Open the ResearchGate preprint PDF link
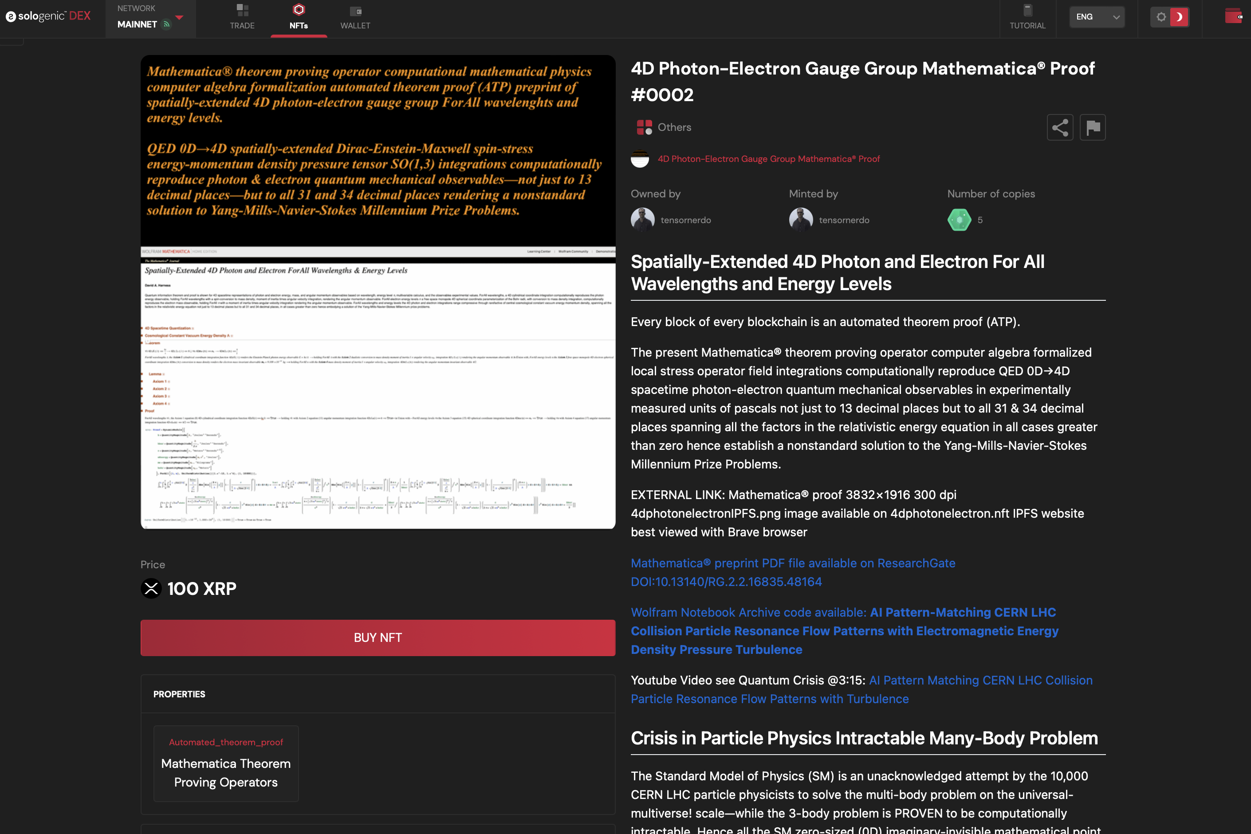This screenshot has height=834, width=1251. pyautogui.click(x=792, y=572)
